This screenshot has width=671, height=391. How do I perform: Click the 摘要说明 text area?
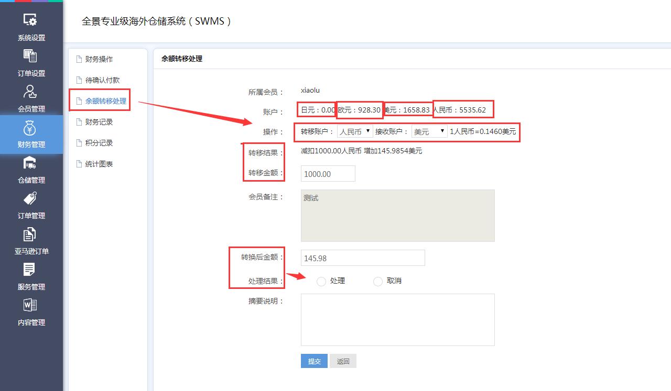point(397,319)
